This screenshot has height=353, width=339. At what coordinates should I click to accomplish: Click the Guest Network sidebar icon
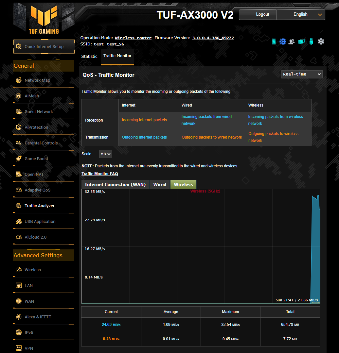coord(18,112)
